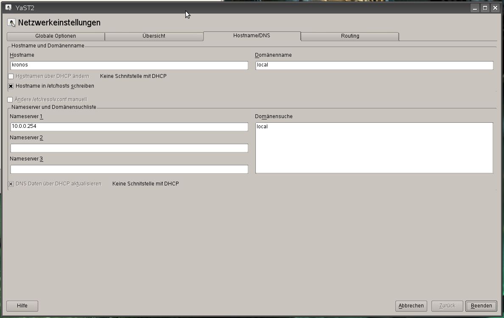Minimize the YaST2 window

pyautogui.click(x=475, y=8)
